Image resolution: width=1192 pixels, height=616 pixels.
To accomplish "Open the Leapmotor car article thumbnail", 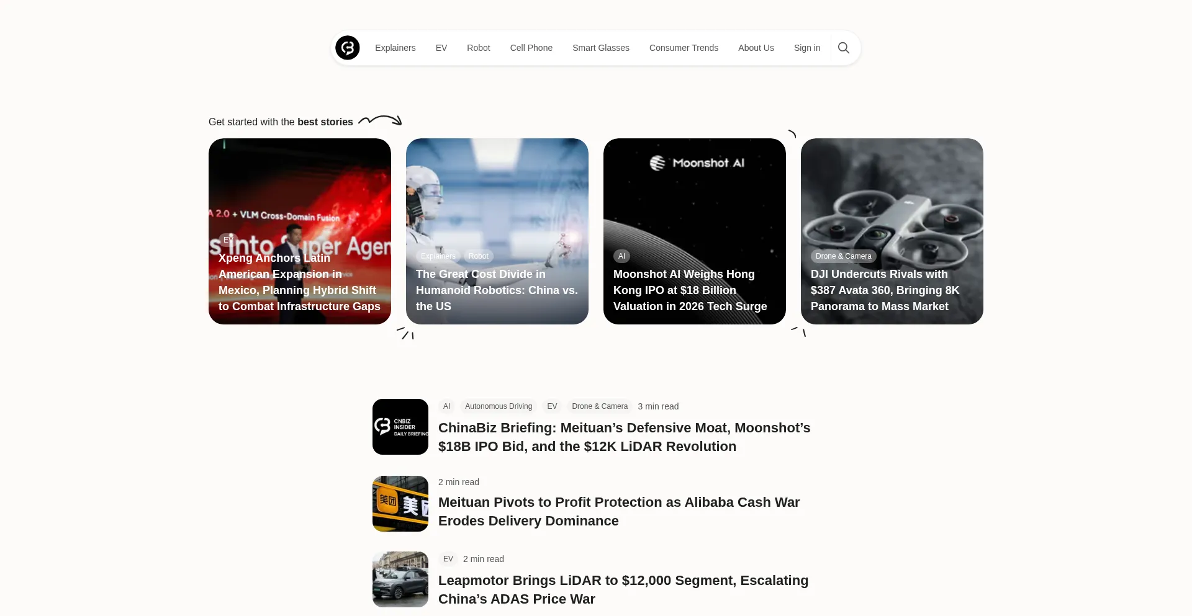I will [x=400, y=579].
